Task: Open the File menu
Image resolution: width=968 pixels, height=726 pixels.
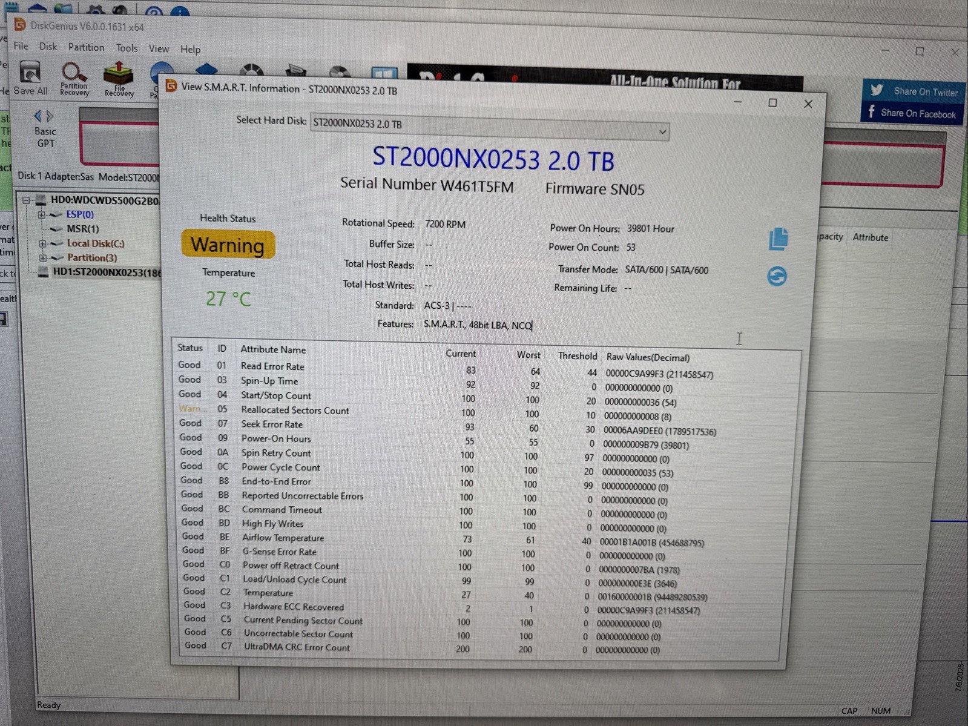Action: [21, 46]
